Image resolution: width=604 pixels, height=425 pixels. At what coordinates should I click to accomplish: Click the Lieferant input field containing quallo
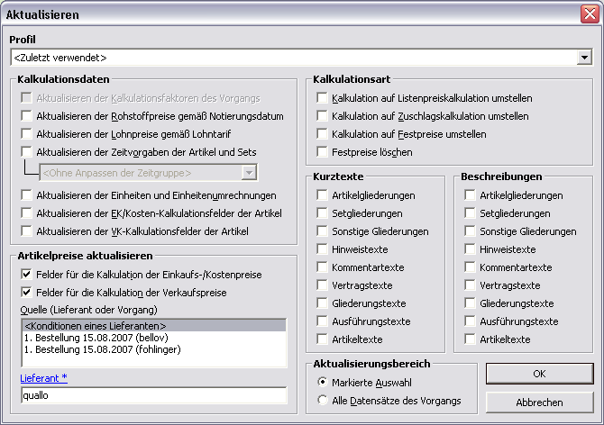[154, 395]
